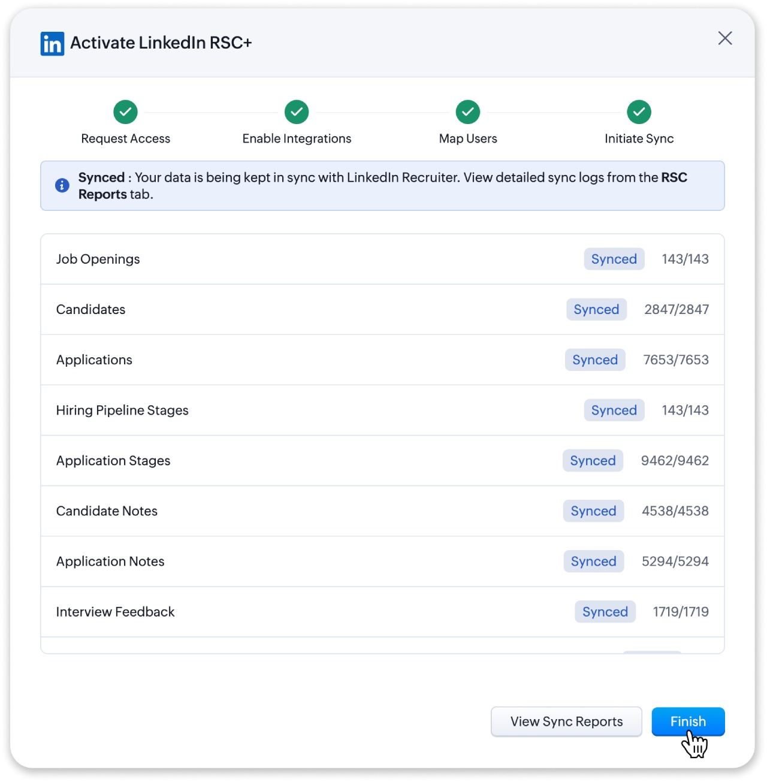
Task: Click the Synced badge for Application Notes
Action: (594, 561)
